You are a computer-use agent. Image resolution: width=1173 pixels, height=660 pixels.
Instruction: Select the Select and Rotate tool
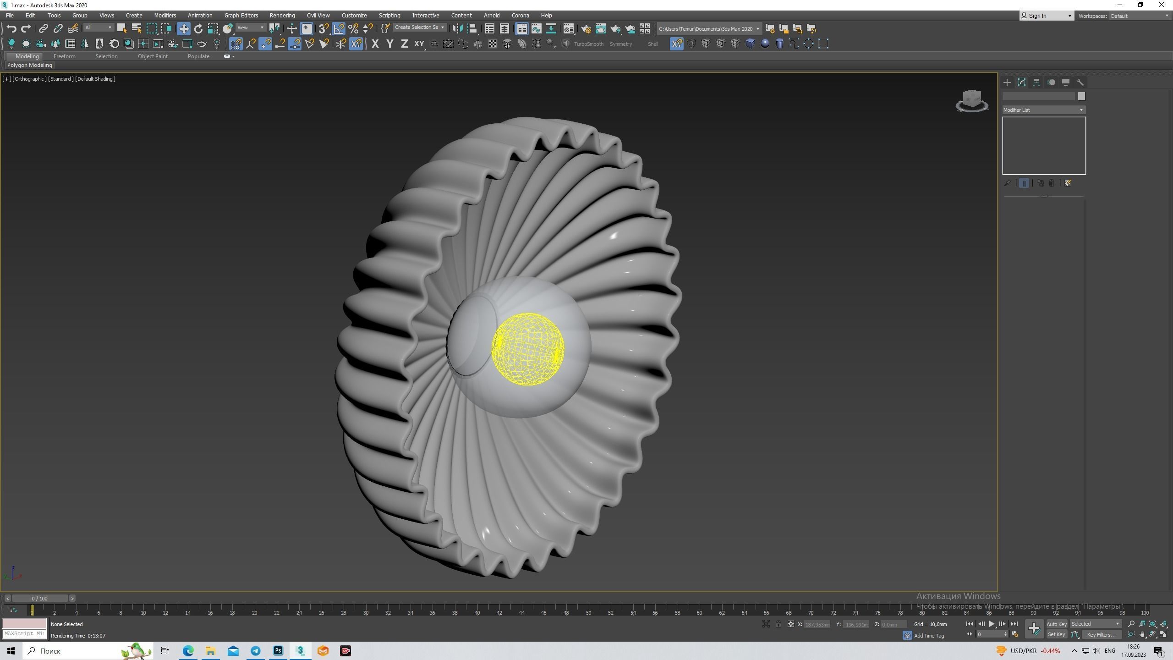[198, 28]
